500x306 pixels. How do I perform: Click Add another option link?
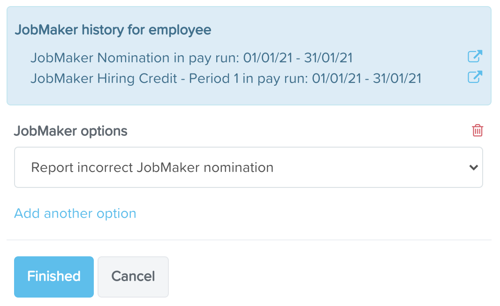(75, 213)
